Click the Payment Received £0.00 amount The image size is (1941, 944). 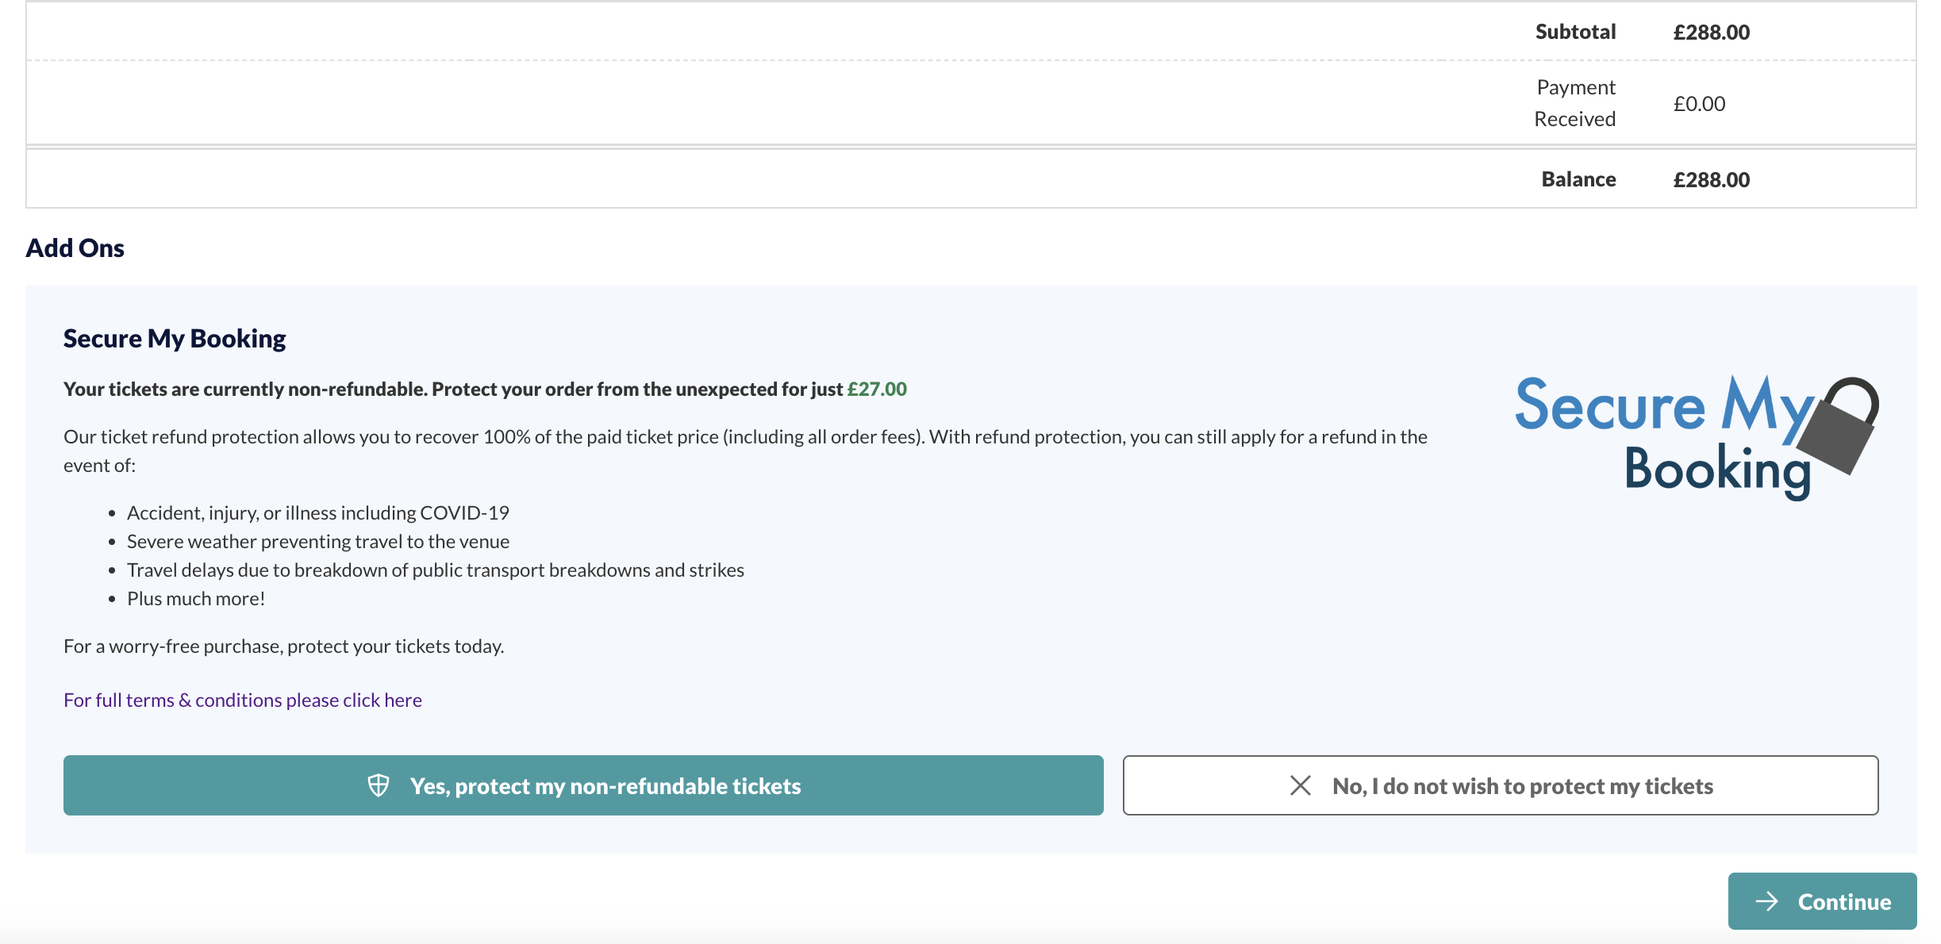[1699, 103]
